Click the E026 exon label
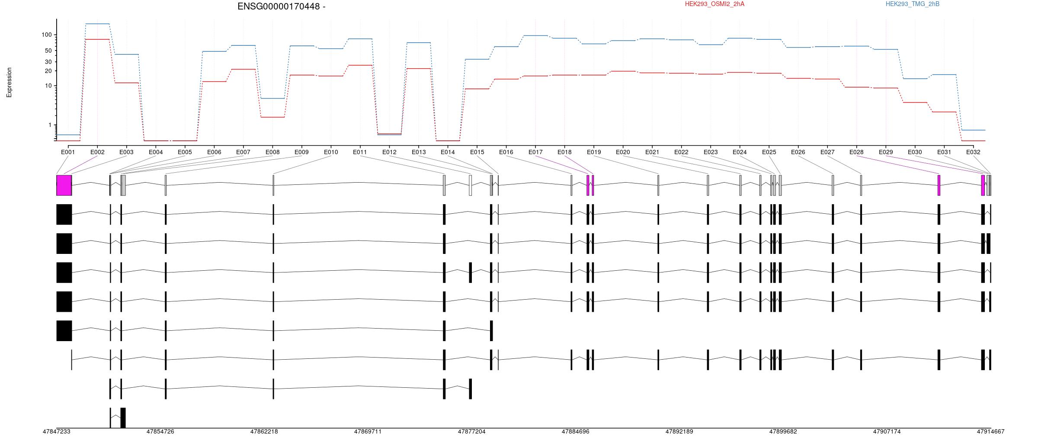 pos(798,152)
